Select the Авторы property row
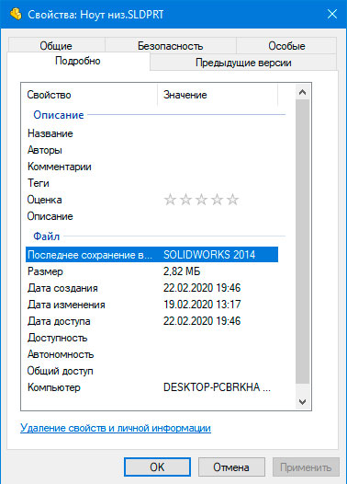 pos(151,150)
